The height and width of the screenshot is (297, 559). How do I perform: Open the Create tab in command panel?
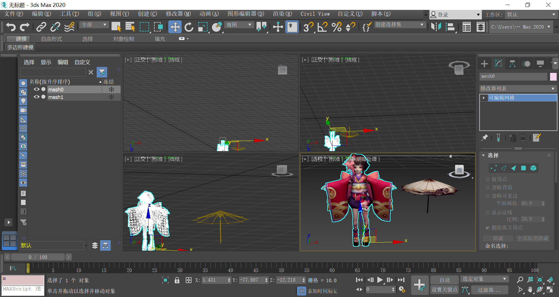(x=484, y=64)
